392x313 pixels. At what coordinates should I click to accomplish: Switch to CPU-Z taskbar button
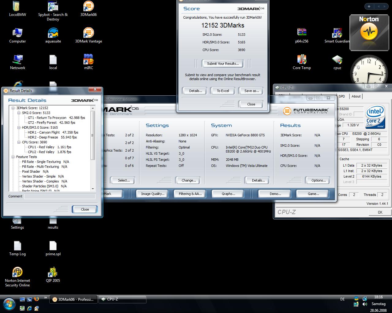coord(123,299)
